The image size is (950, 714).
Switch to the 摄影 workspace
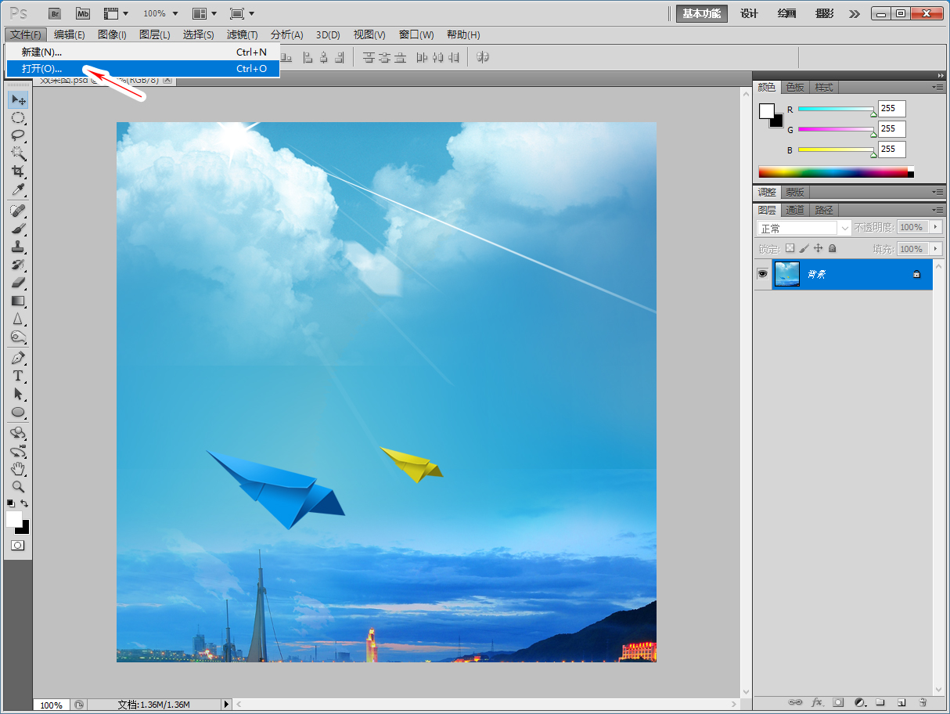pos(824,13)
